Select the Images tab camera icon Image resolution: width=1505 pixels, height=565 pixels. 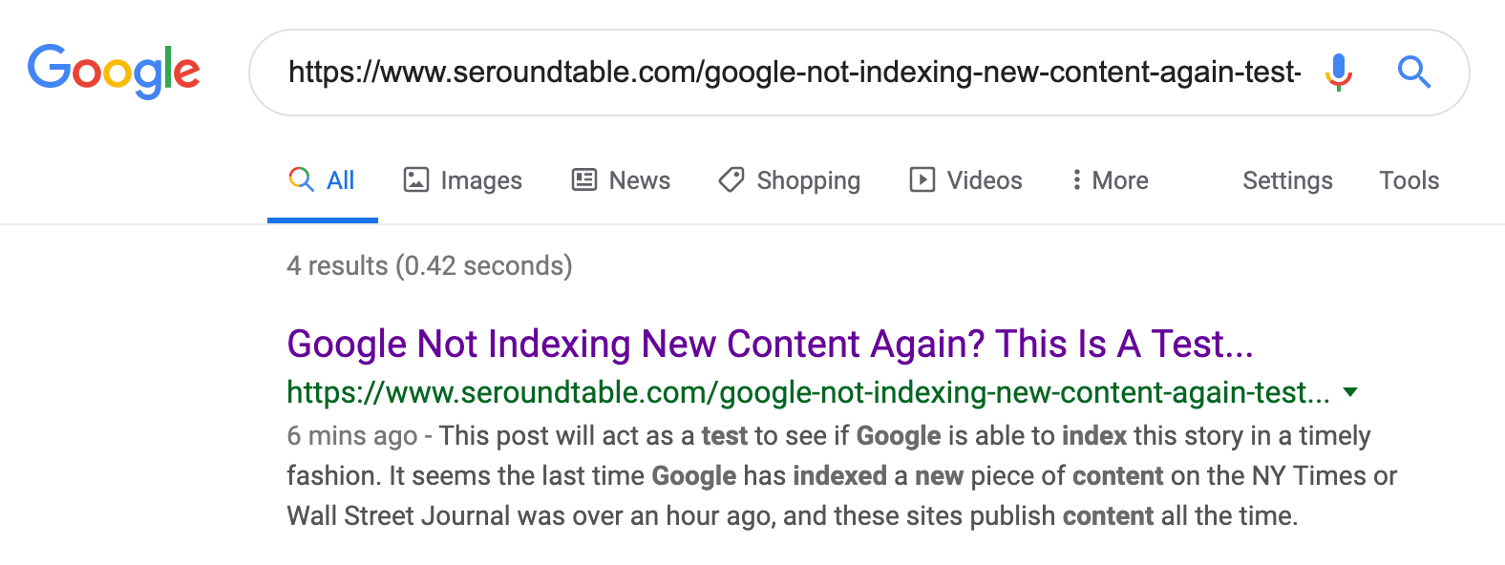coord(417,179)
